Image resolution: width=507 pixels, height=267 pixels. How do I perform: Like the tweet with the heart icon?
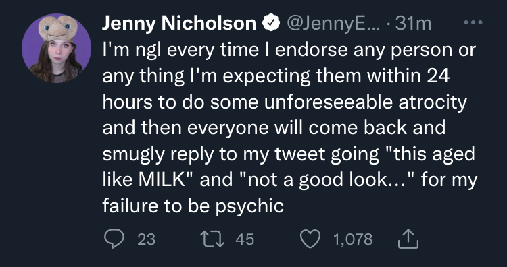310,239
